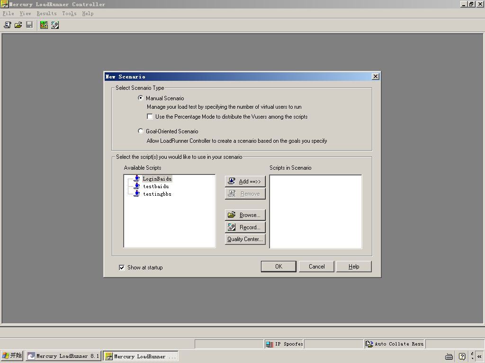The image size is (485, 363).
Task: Open the Tools menu
Action: (69, 13)
